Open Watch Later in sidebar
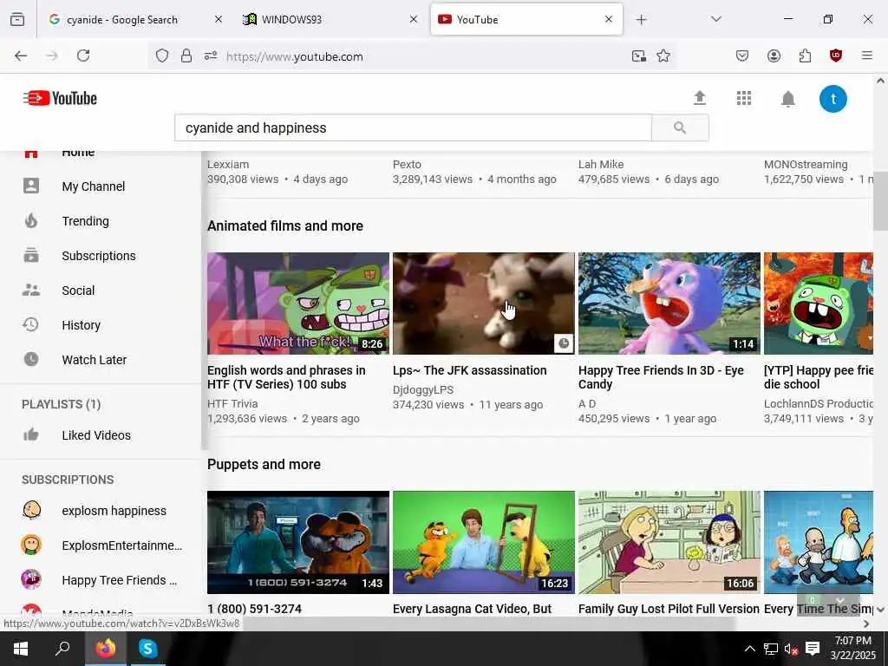Screen dimensions: 888x666 coord(94,360)
